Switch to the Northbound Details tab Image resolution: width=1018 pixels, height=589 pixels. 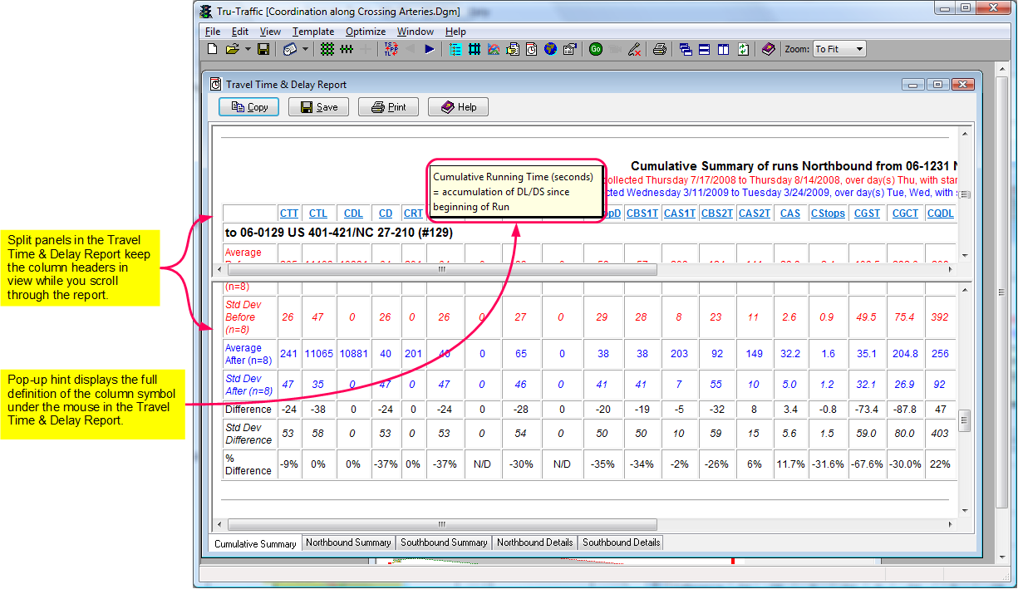tap(534, 542)
